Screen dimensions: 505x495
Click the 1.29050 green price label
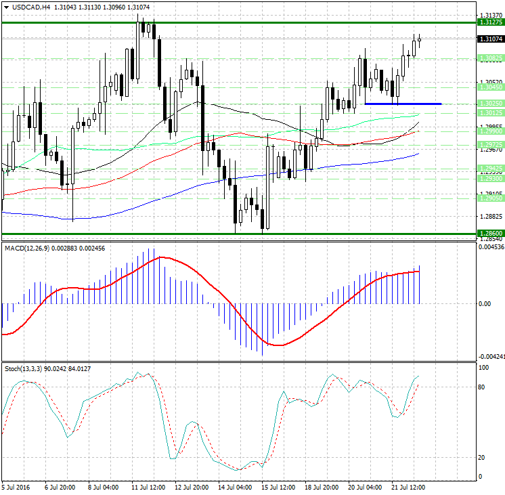(489, 198)
